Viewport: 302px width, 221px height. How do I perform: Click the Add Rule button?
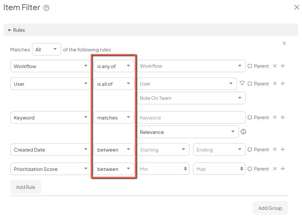point(25,187)
